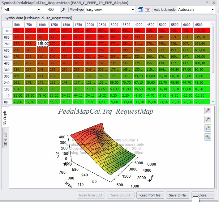The width and height of the screenshot is (219, 202).
Task: Rotate the 3D graph right
Action: coord(208,137)
